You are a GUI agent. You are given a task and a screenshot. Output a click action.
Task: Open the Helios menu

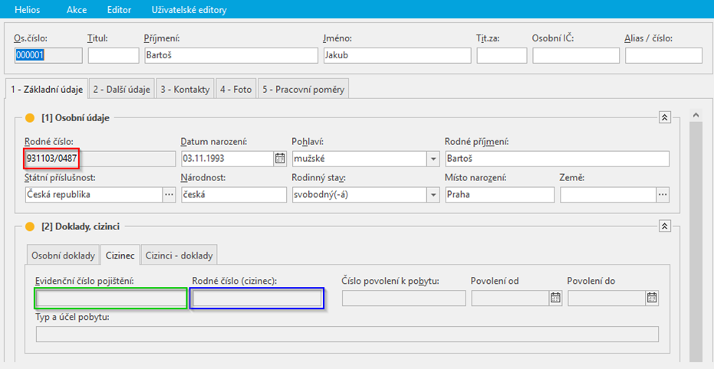coord(27,10)
